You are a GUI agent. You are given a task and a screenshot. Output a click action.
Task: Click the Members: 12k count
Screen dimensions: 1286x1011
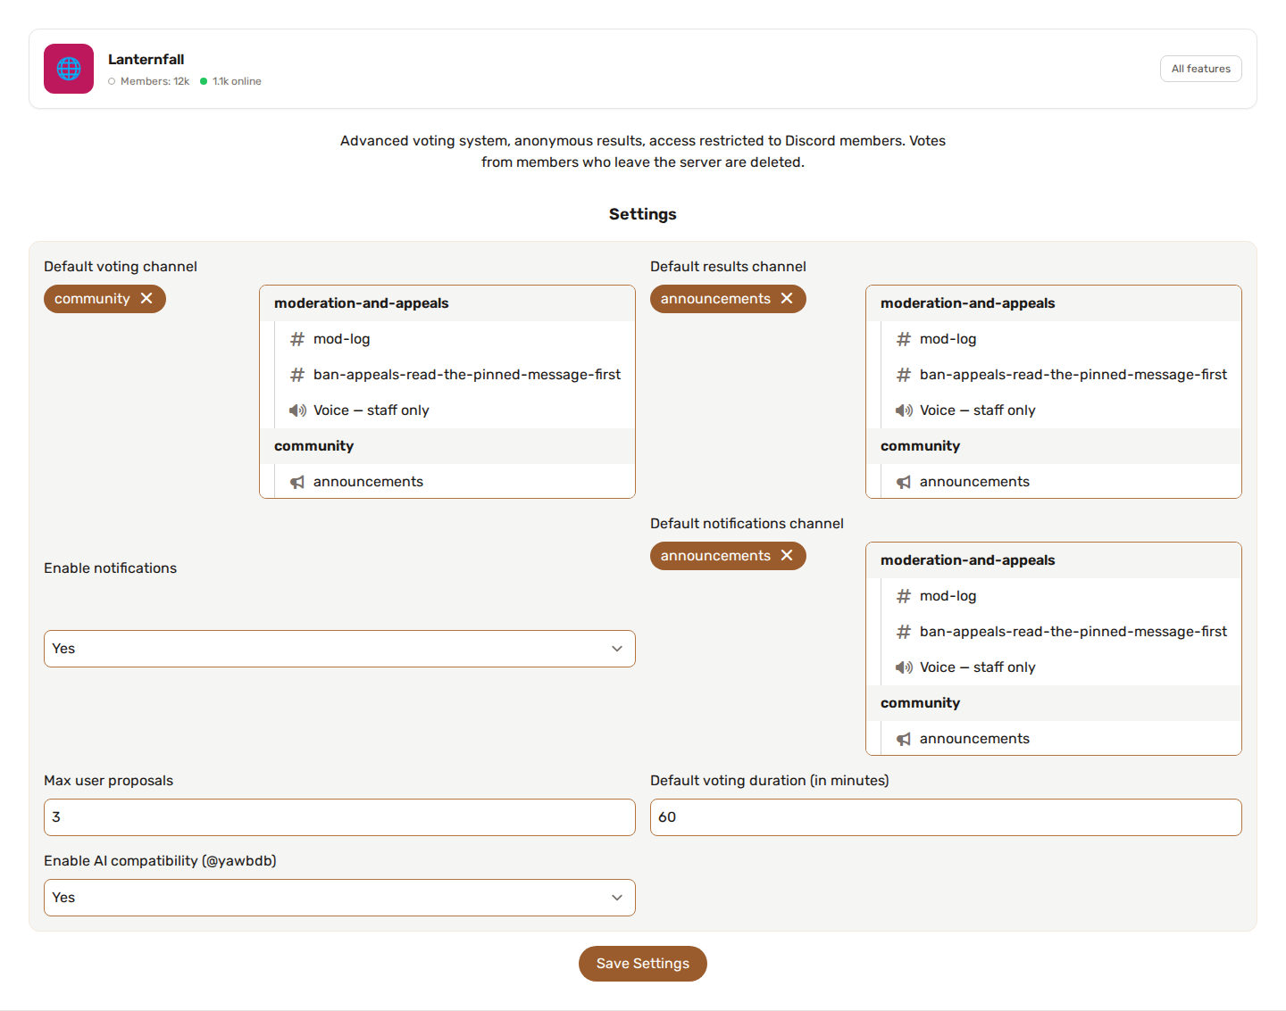[154, 81]
